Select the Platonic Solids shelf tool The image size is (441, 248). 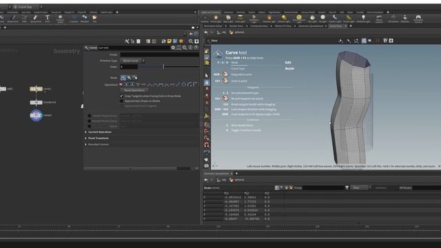coord(60,19)
